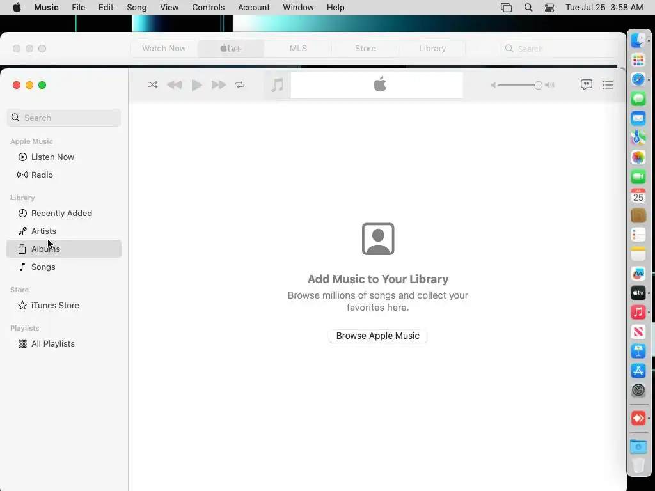Open the Account menu
Screen dimensions: 655x491
pyautogui.click(x=253, y=8)
